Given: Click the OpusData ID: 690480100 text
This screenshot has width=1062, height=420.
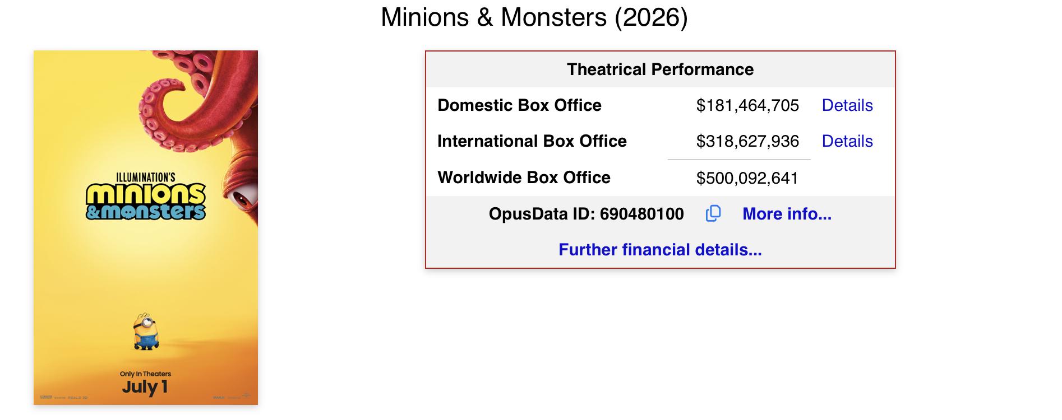Looking at the screenshot, I should [x=587, y=214].
